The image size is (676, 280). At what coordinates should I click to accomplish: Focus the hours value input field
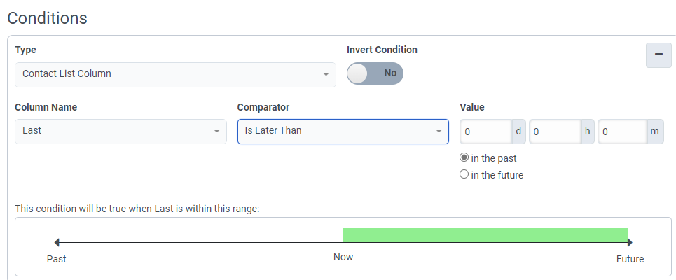pos(554,132)
